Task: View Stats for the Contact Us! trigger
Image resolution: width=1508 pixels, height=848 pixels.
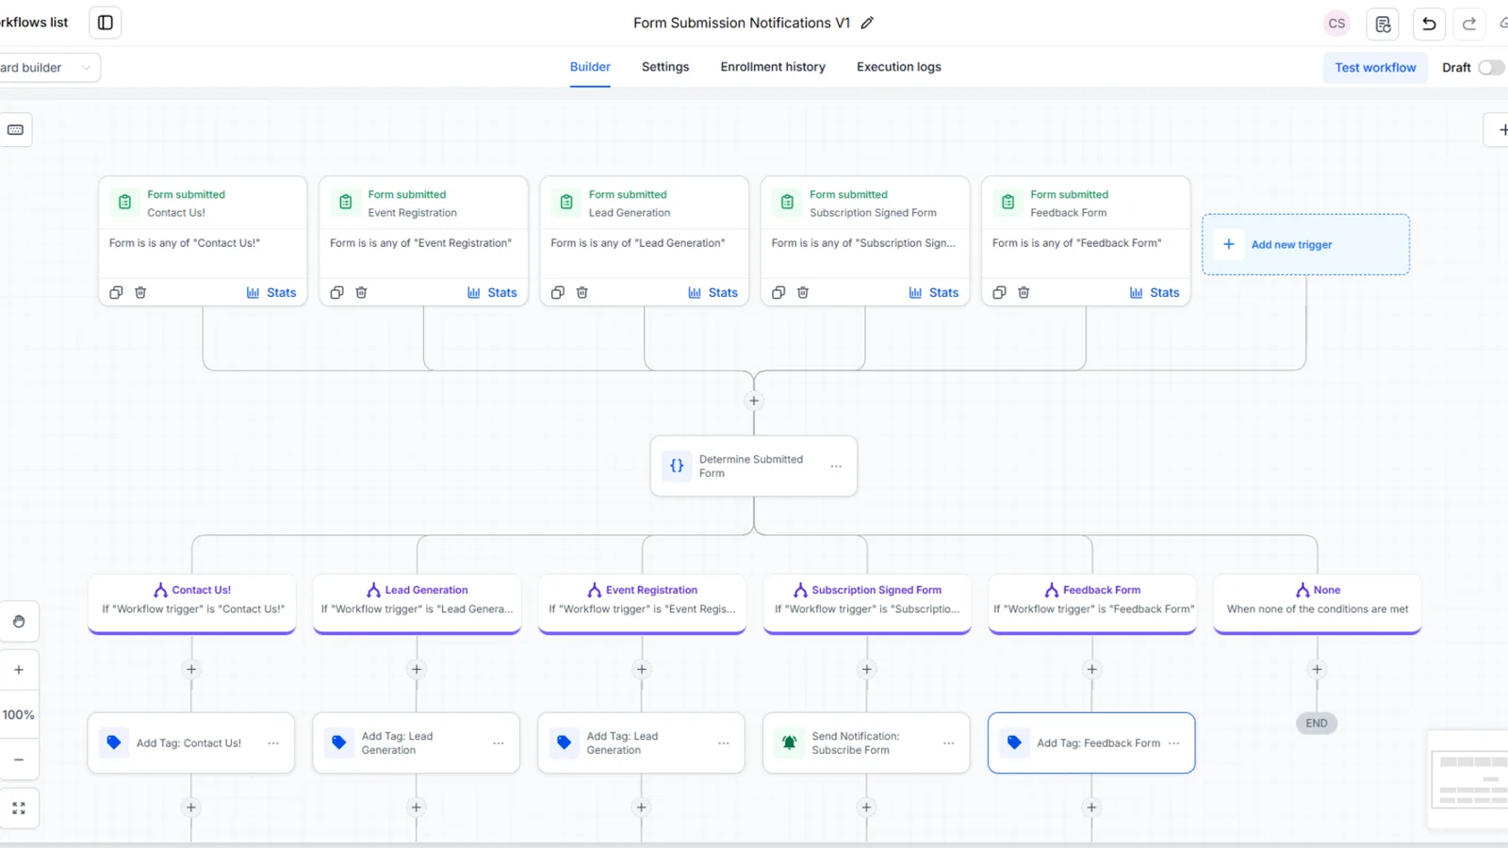Action: [271, 293]
